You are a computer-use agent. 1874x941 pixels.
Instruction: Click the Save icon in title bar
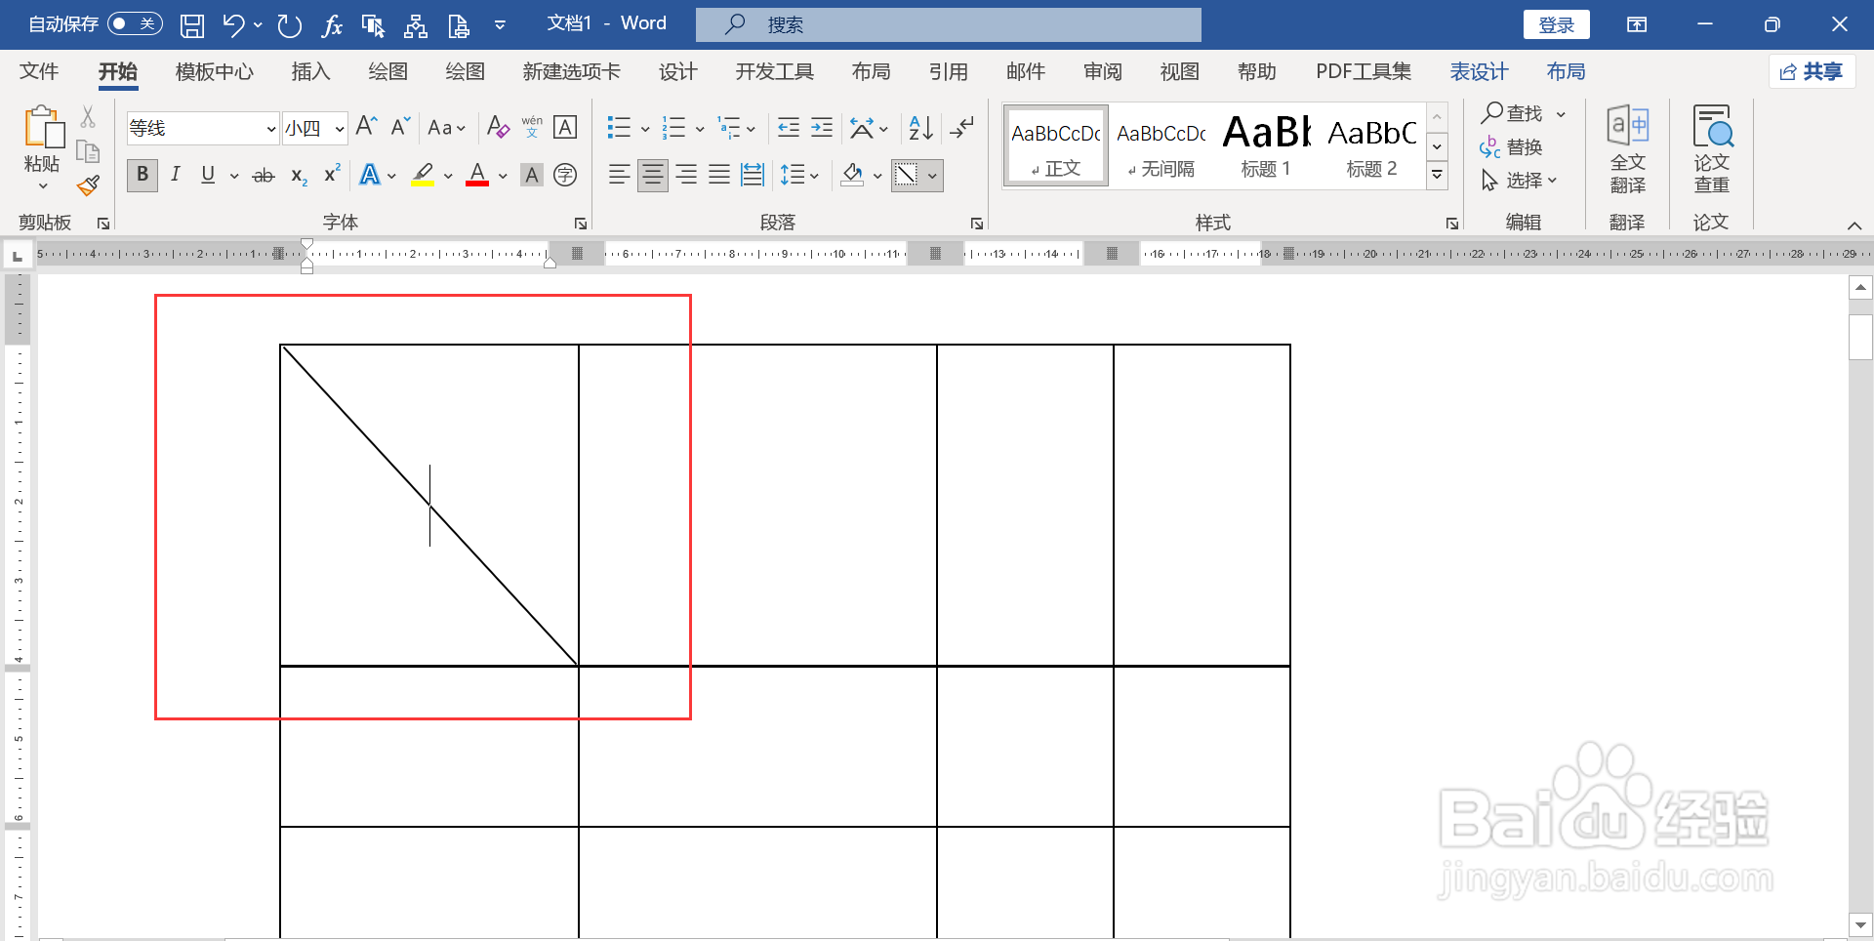point(192,25)
